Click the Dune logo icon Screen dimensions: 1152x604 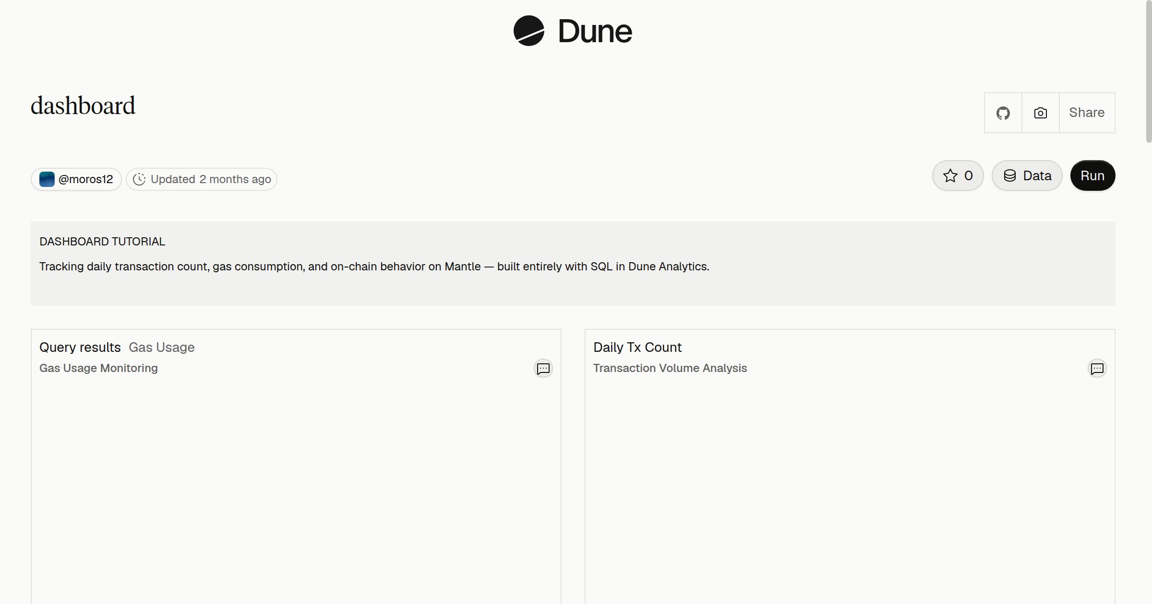[x=528, y=31]
